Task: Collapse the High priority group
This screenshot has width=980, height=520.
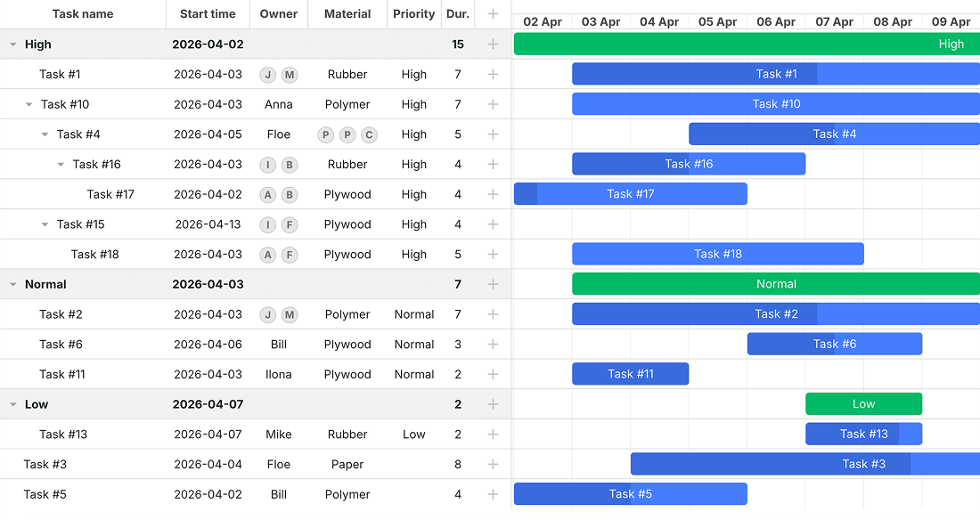Action: click(x=13, y=45)
